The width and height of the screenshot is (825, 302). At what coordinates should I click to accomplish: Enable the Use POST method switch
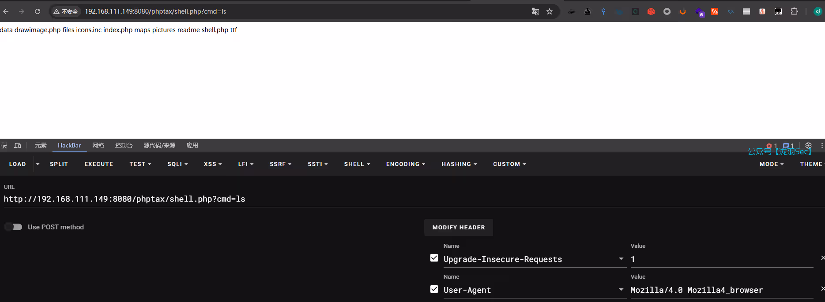click(13, 227)
